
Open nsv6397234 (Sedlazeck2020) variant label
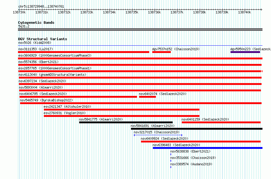click(42, 81)
